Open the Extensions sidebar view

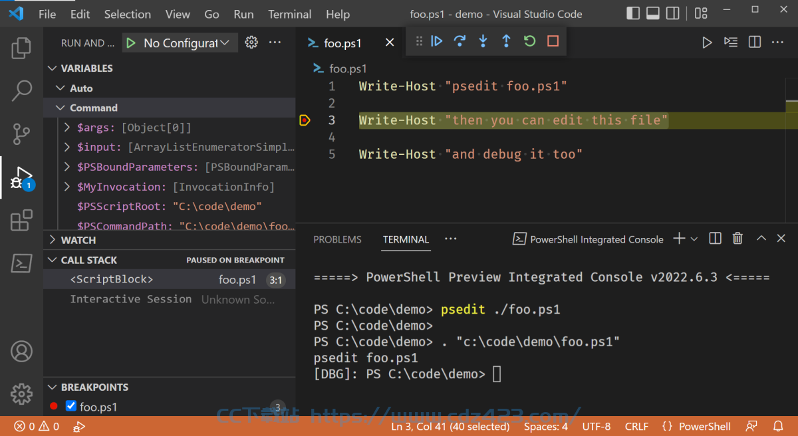click(x=21, y=220)
